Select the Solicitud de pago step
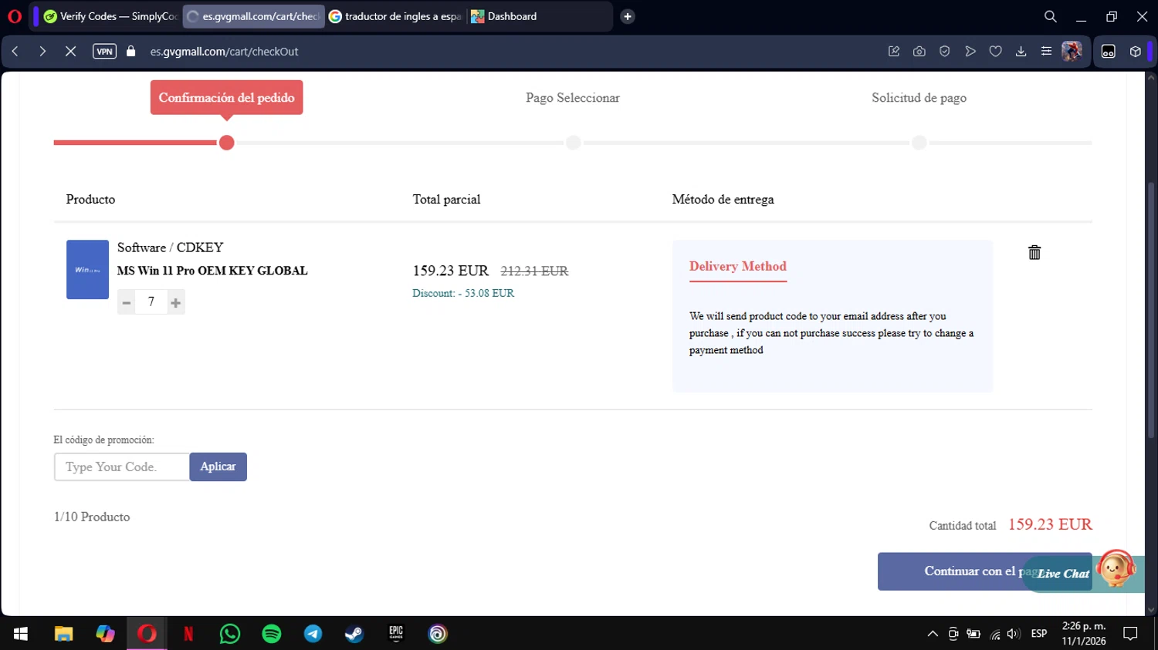Screen dimensions: 1158x650 [919, 98]
